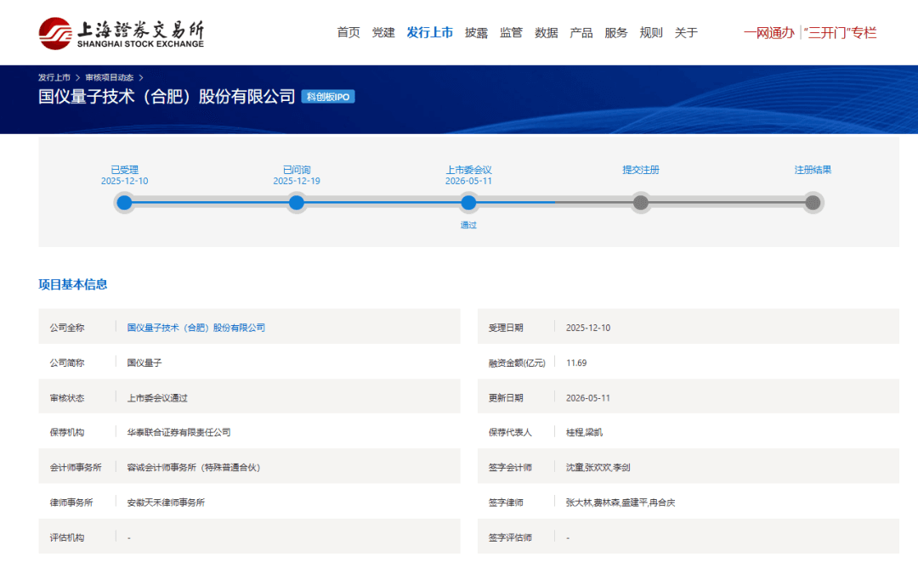Click the 华泰联合证券有限责任公司 sponsor value
Viewport: 918px width, 573px height.
[178, 432]
